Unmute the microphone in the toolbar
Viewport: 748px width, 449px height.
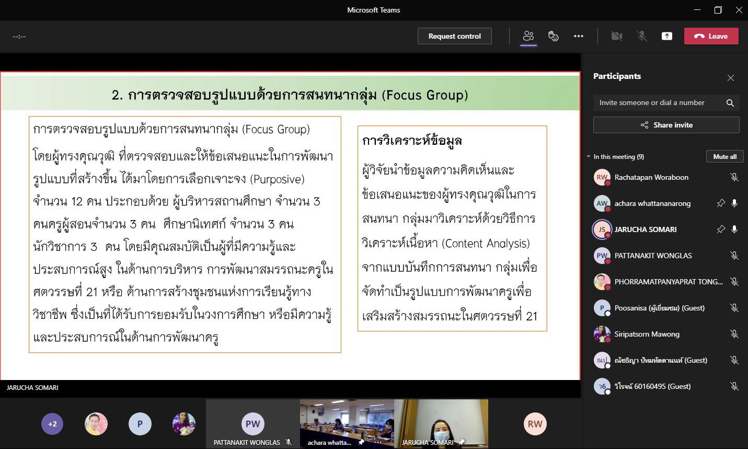[x=642, y=36]
